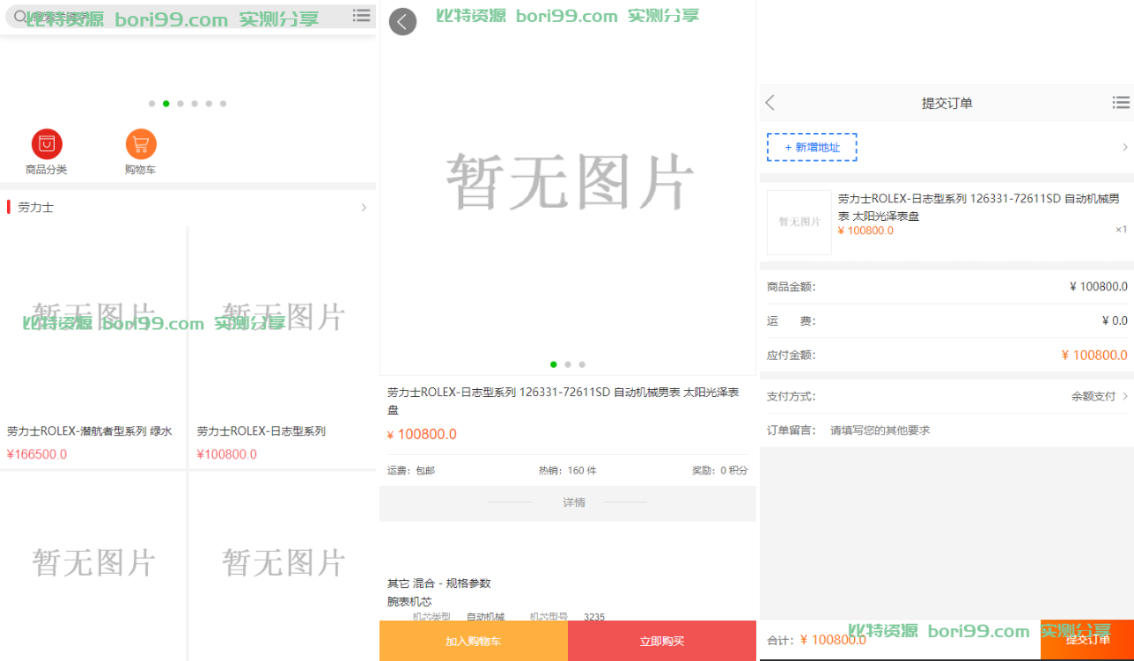
Task: Click the product name in the order item
Action: pyautogui.click(x=979, y=207)
